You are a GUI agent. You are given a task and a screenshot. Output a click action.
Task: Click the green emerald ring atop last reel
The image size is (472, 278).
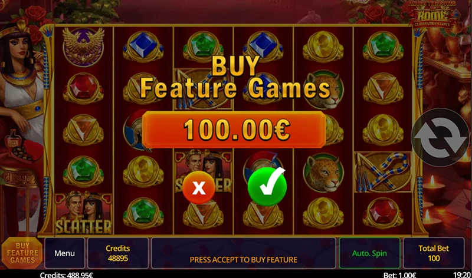pyautogui.click(x=383, y=47)
